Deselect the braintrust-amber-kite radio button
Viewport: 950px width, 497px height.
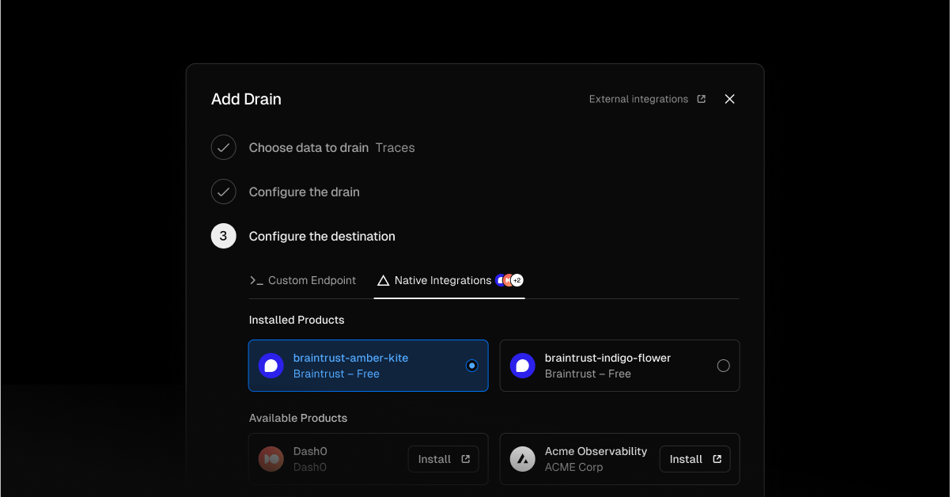[x=471, y=366]
